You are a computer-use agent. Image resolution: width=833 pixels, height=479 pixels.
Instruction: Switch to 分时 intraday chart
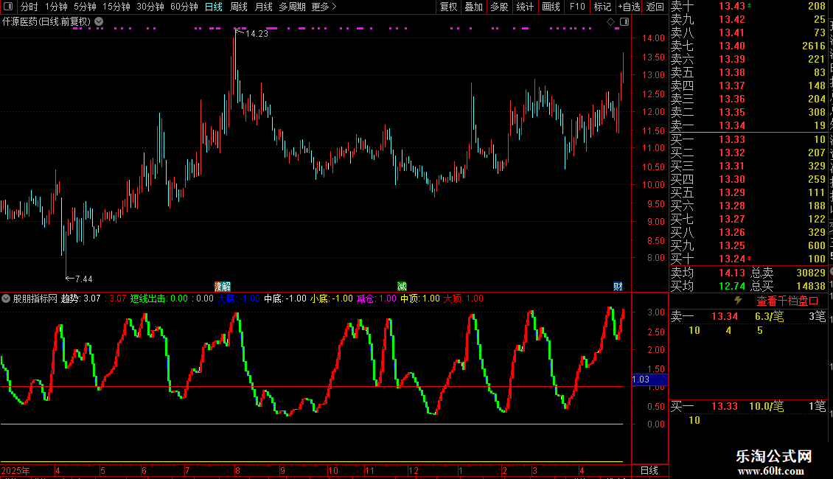point(29,7)
